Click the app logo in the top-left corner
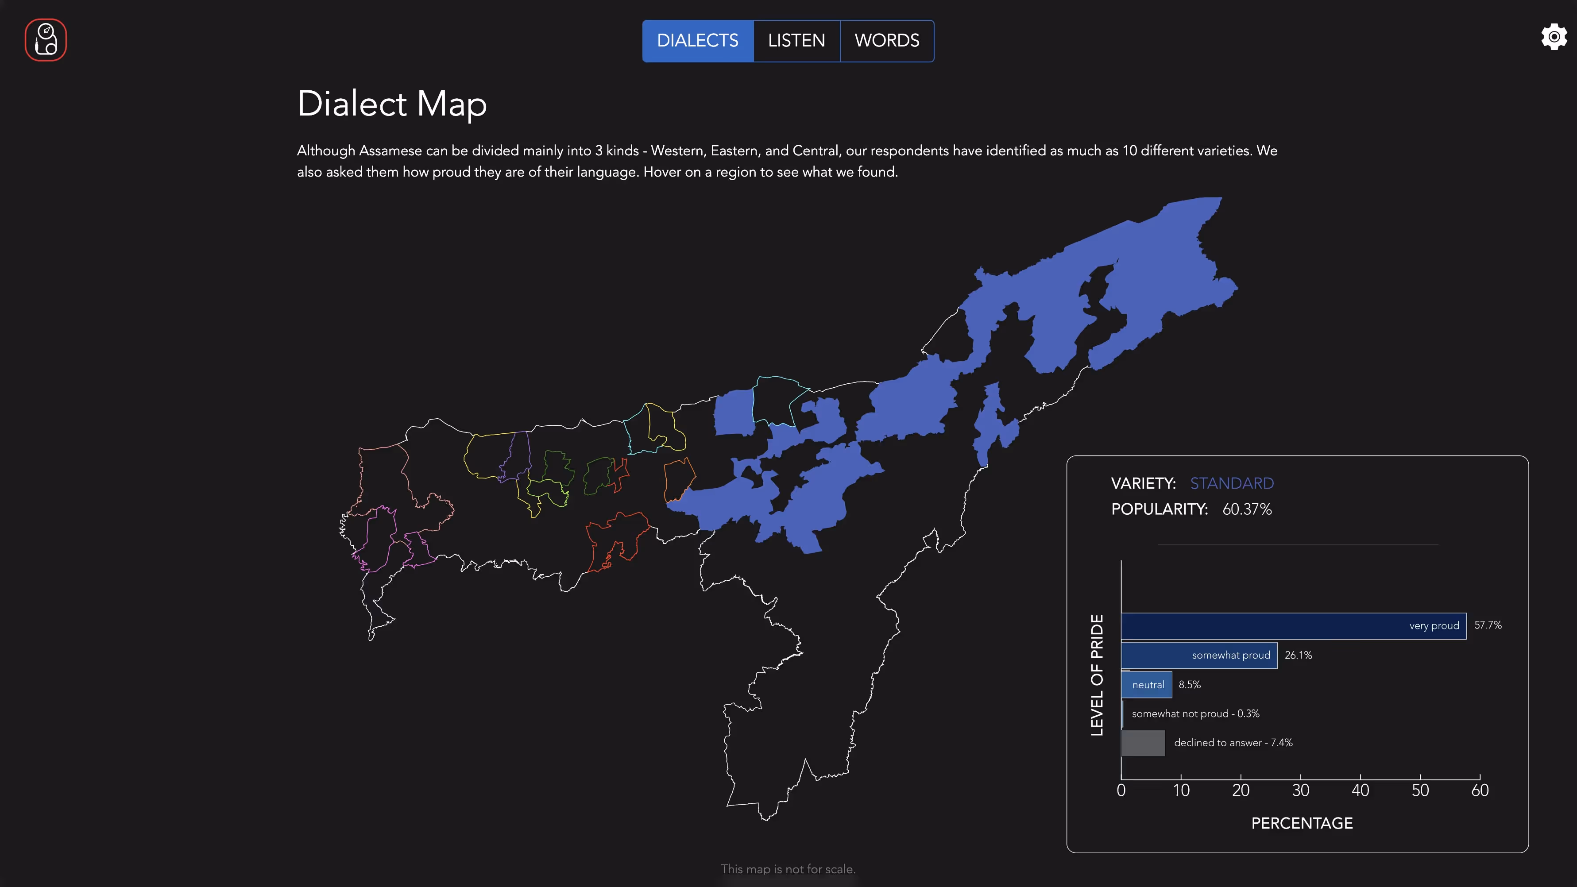1577x887 pixels. pos(46,39)
